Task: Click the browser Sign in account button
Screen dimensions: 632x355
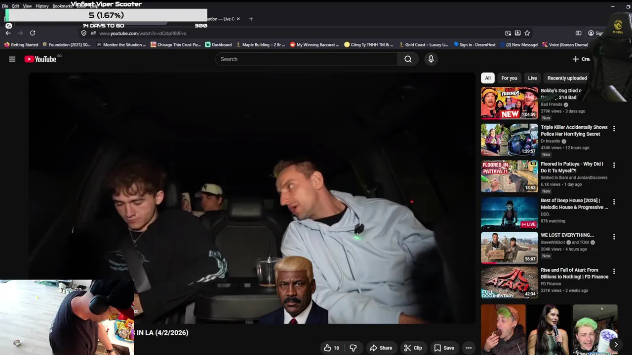Action: pos(595,33)
